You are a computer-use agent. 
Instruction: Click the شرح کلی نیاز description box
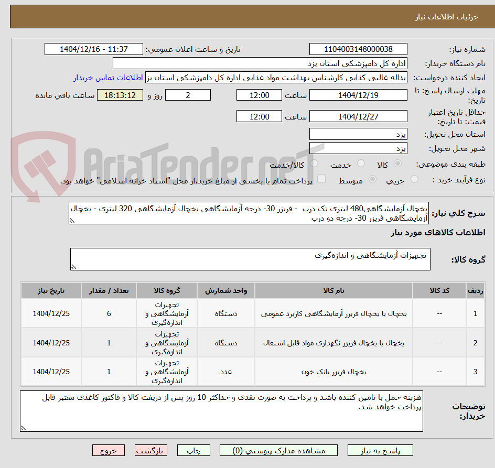coord(249,213)
